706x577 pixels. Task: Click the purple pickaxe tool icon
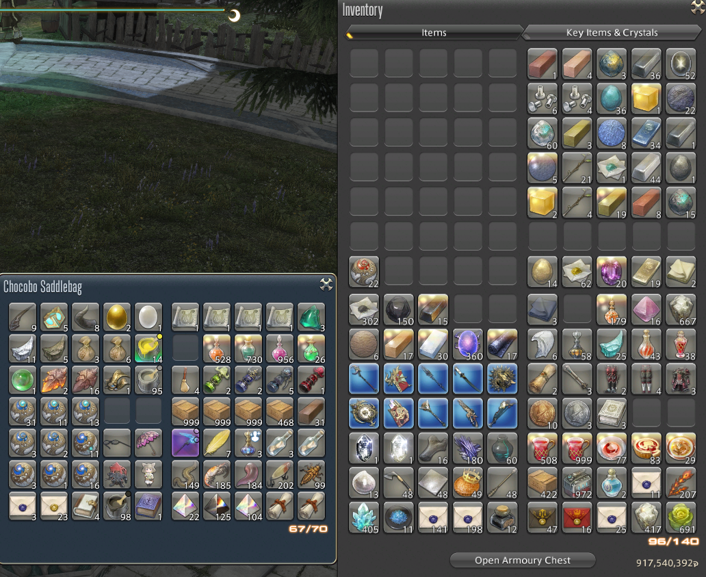pos(185,444)
